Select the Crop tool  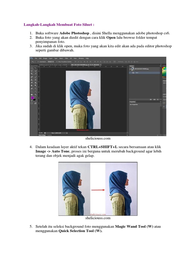click(x=31, y=74)
